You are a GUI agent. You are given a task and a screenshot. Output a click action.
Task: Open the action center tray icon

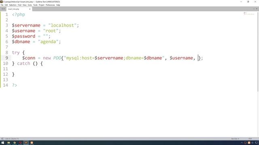tap(257, 143)
